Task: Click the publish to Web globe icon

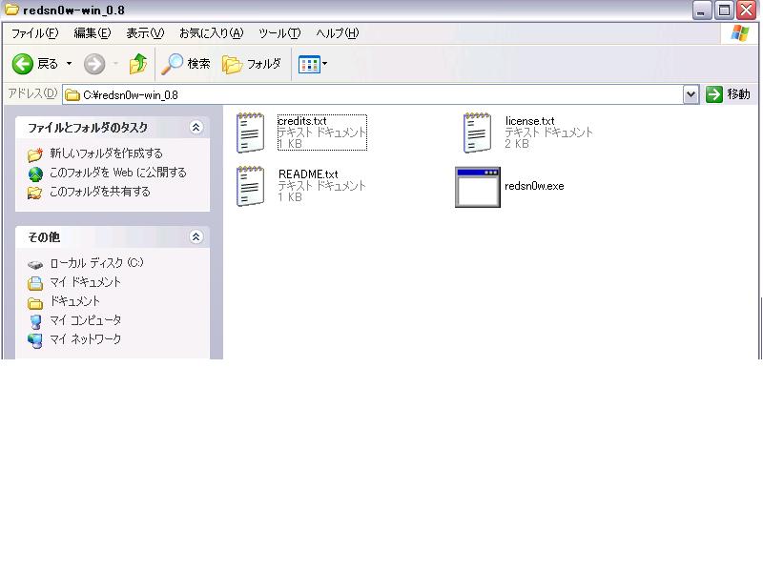Action: click(x=35, y=174)
